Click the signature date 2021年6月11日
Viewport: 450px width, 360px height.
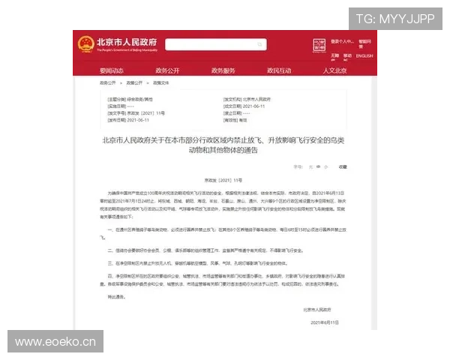click(325, 322)
